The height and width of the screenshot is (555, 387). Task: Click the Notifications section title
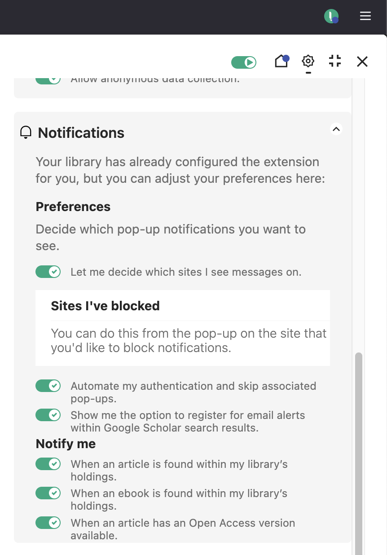tap(81, 133)
